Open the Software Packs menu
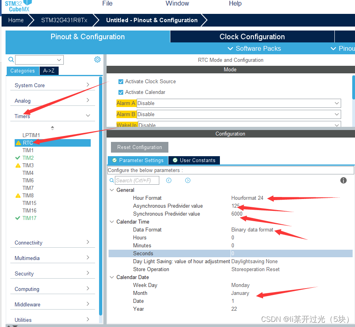The image size is (355, 327). (x=254, y=48)
